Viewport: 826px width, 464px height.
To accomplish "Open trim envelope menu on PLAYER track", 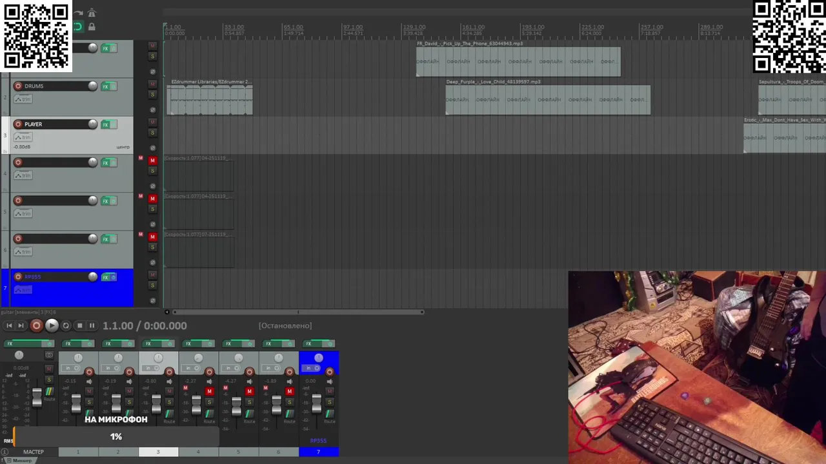I will [x=23, y=137].
